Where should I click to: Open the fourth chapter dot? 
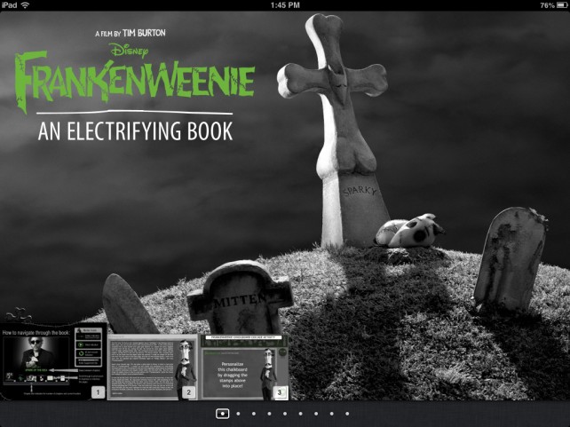point(269,414)
